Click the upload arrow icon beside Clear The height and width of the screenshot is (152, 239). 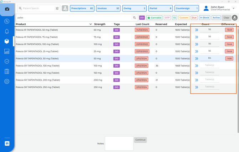tap(235, 17)
